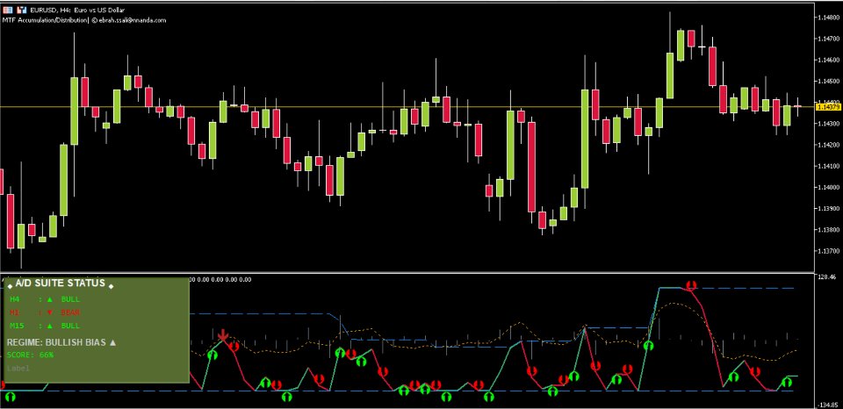Image resolution: width=843 pixels, height=409 pixels.
Task: Click the table-grid icon before the EURUSD title
Action: point(8,10)
